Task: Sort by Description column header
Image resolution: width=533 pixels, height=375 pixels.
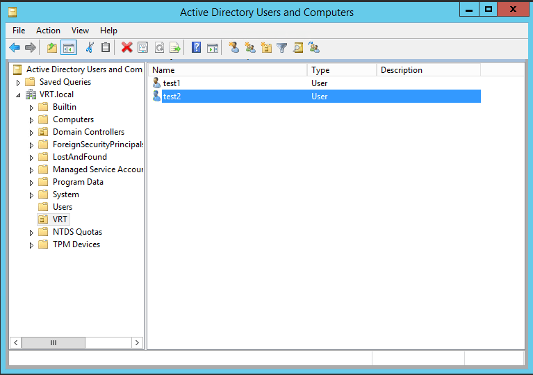Action: [x=429, y=70]
